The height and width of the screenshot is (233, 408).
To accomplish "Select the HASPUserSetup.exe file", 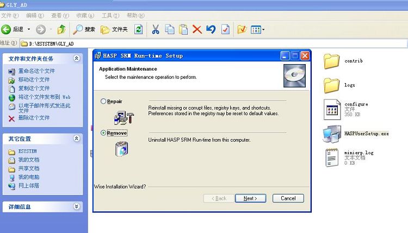I will [332, 134].
